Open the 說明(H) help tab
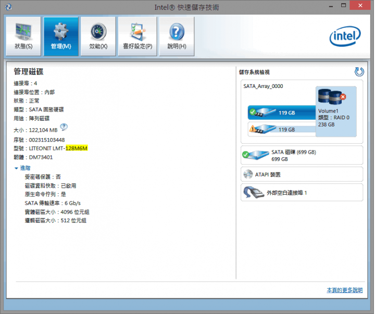 (x=177, y=36)
